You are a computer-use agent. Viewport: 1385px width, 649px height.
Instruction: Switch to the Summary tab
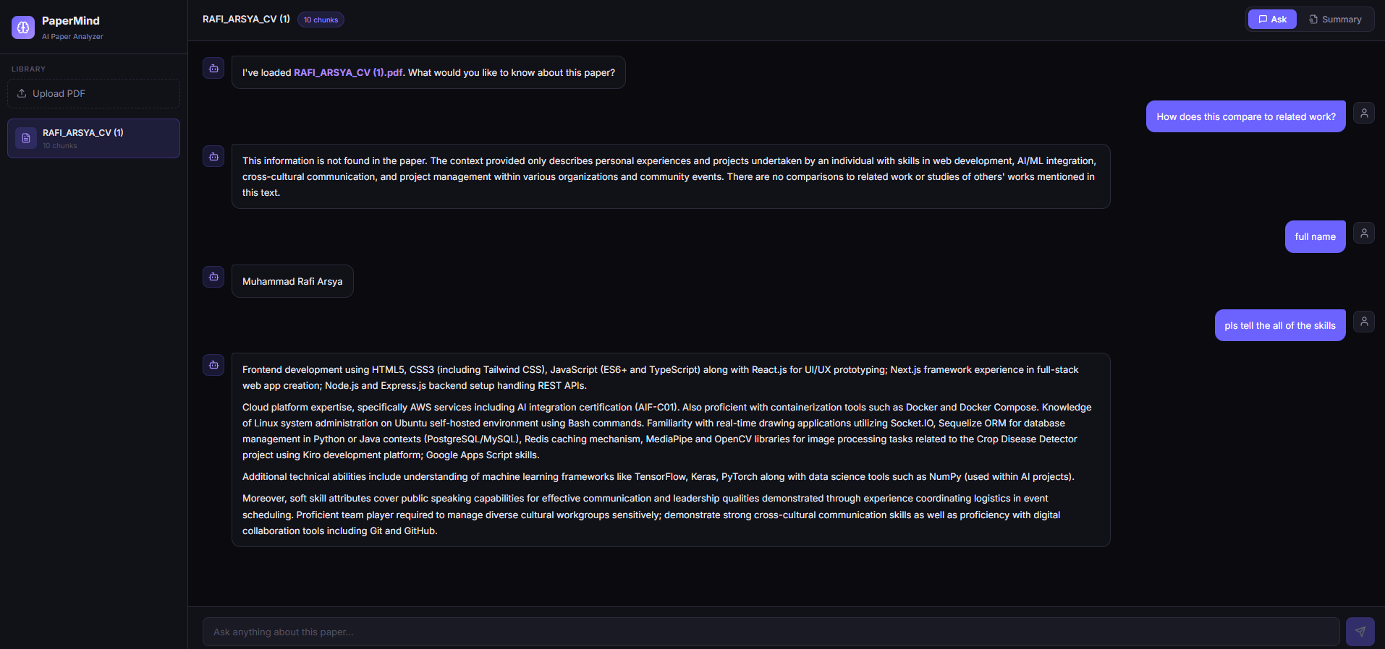point(1335,20)
